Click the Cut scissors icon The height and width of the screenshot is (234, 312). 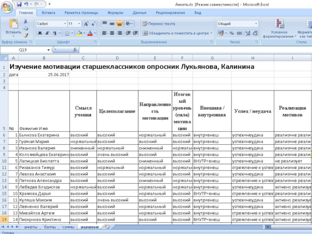click(x=25, y=21)
